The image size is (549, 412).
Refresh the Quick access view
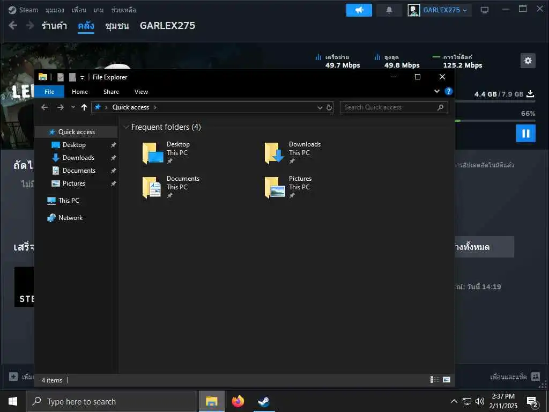coord(329,107)
